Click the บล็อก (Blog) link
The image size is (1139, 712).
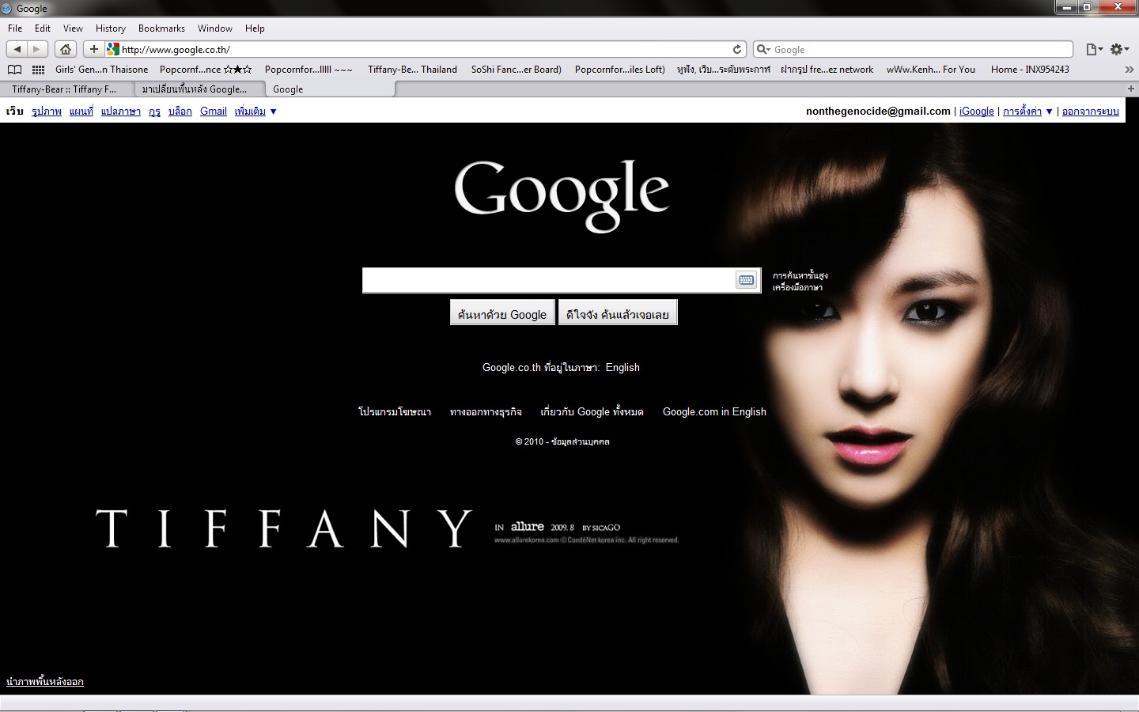[180, 112]
